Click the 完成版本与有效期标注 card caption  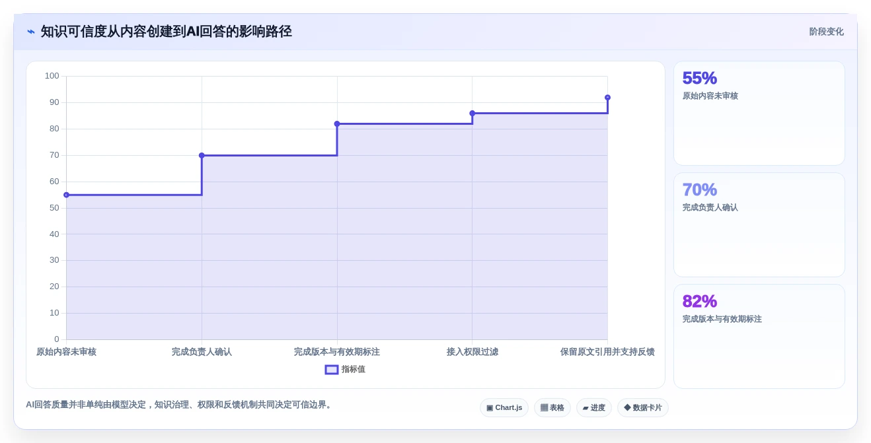click(722, 319)
